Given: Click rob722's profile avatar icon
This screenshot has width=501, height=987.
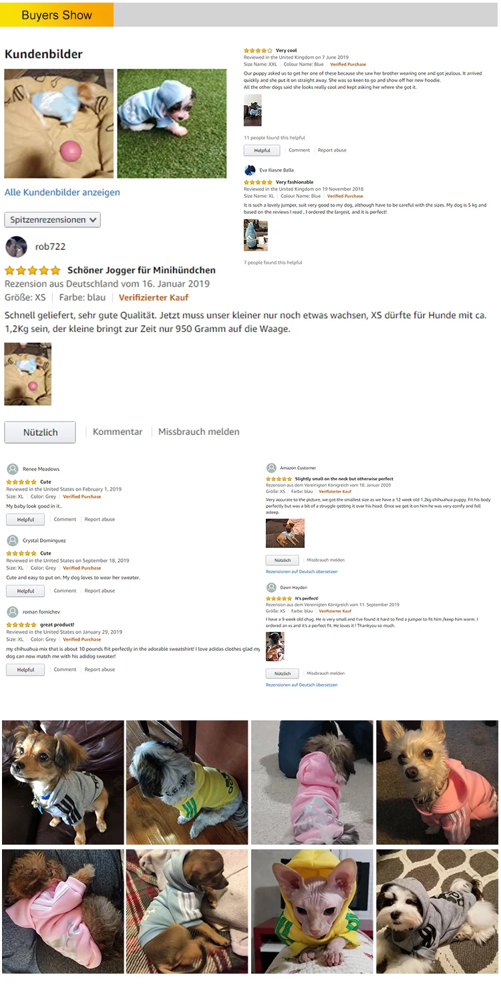Looking at the screenshot, I should click(x=16, y=247).
